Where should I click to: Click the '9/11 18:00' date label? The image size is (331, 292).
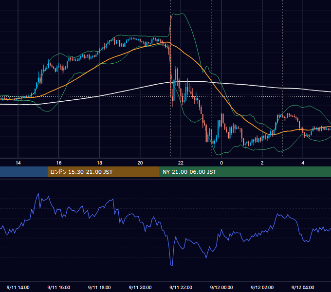point(99,287)
